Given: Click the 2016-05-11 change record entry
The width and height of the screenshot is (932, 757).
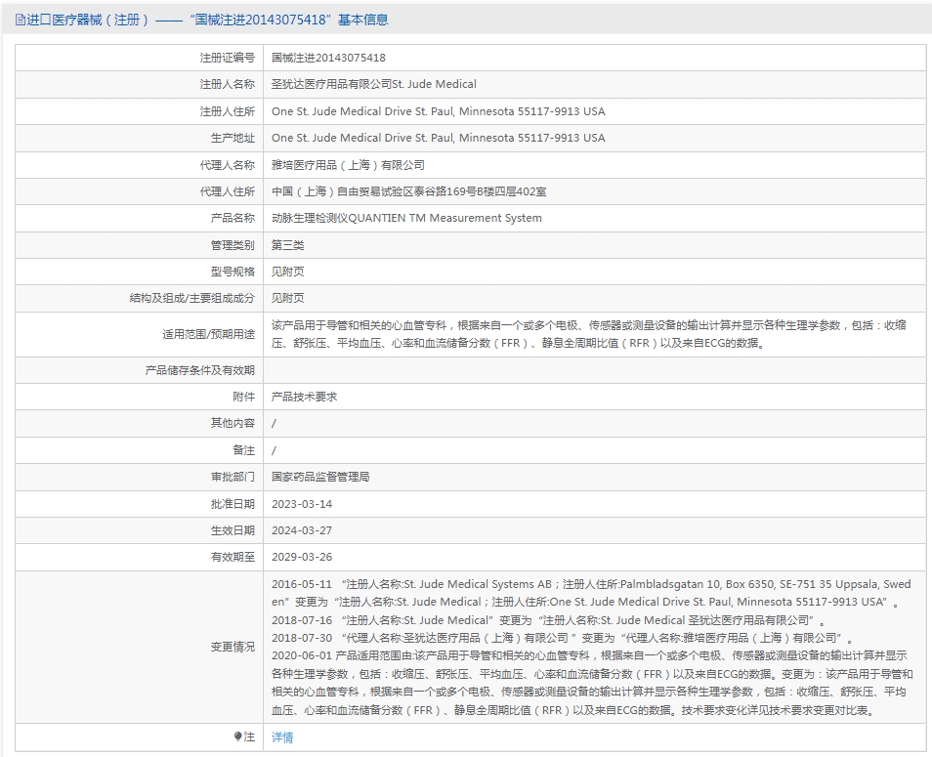Looking at the screenshot, I should [591, 593].
